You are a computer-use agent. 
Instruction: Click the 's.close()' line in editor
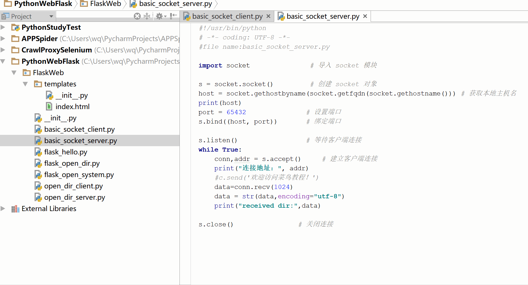216,224
